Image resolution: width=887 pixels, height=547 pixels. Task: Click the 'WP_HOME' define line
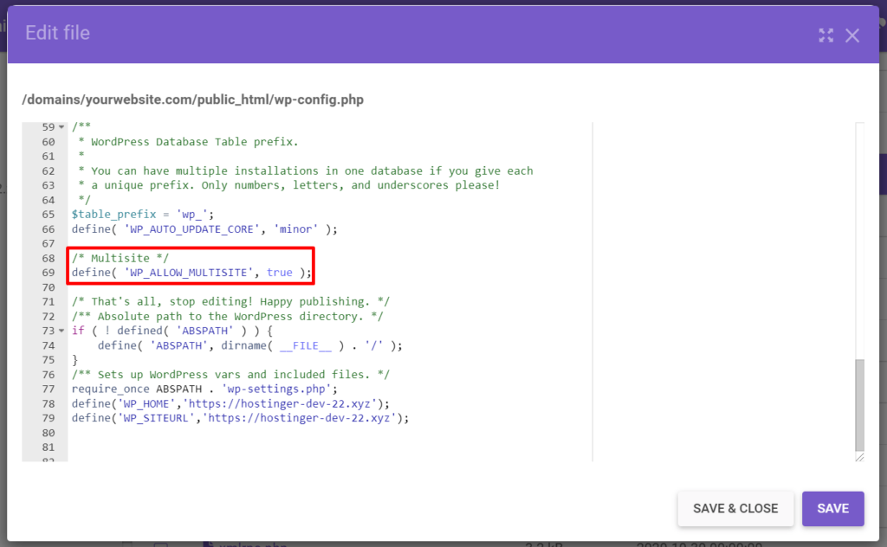point(230,404)
